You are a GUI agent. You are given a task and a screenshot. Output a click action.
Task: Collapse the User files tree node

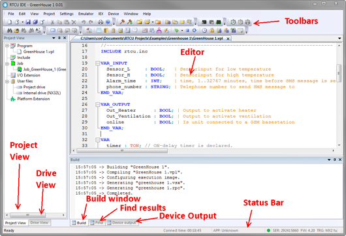tap(7, 81)
